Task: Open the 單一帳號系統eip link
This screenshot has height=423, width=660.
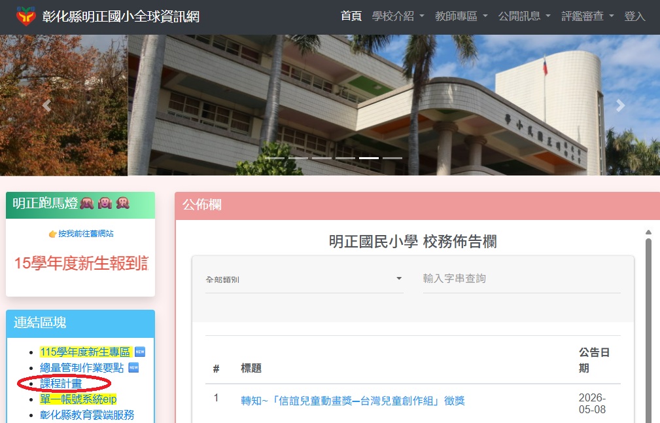Action: 78,399
